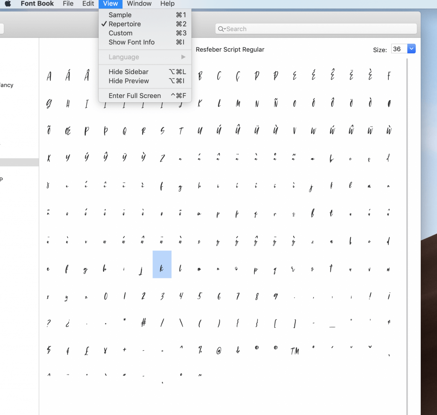Screen dimensions: 437x415
Task: Close the open View menu
Action: click(x=111, y=3)
